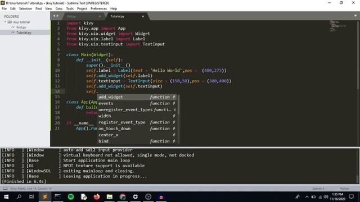Image resolution: width=360 pixels, height=202 pixels.
Task: Open battery status tray icon
Action: pyautogui.click(x=313, y=197)
